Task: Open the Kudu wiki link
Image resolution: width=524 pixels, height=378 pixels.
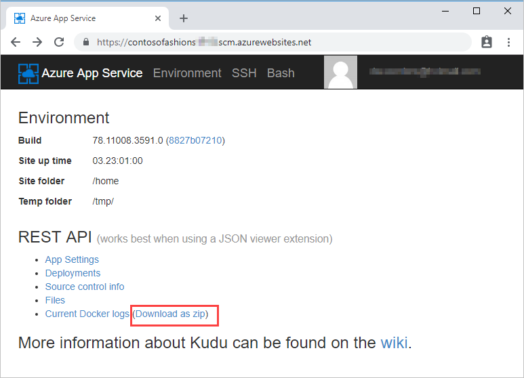Action: 394,343
